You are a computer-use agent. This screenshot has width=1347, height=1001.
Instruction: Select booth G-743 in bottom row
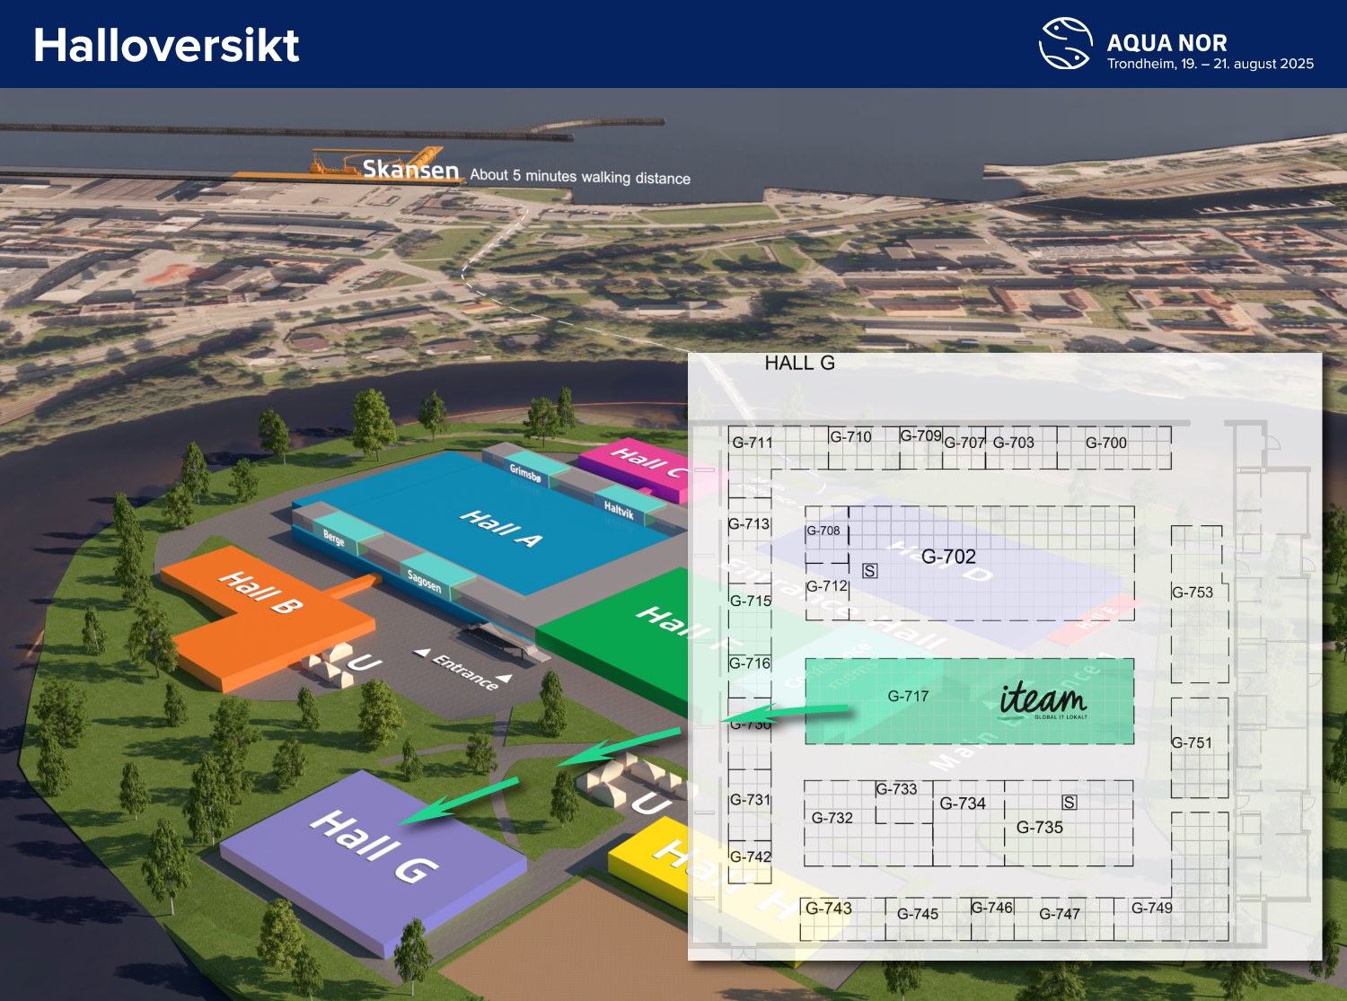coord(828,909)
